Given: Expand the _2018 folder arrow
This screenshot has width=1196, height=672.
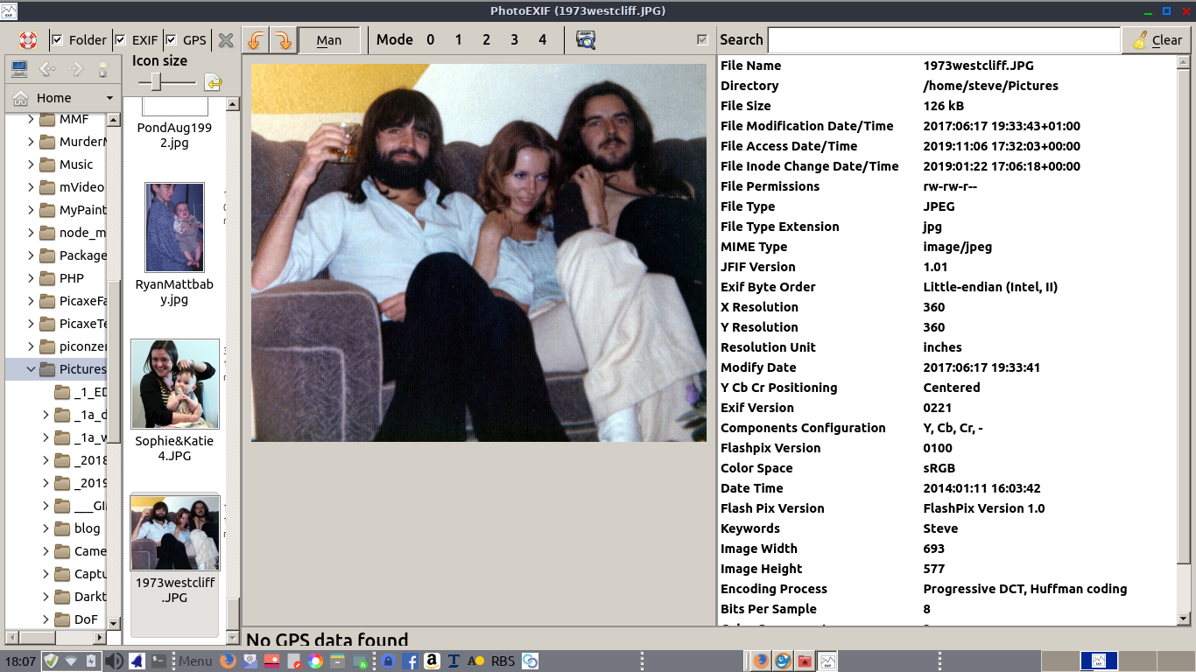Looking at the screenshot, I should point(46,460).
